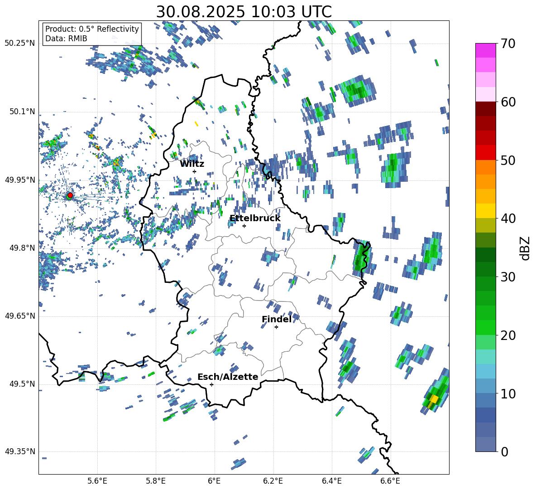Image resolution: width=536 pixels, height=490 pixels.
Task: Click the red radar site marker
Action: pos(70,195)
